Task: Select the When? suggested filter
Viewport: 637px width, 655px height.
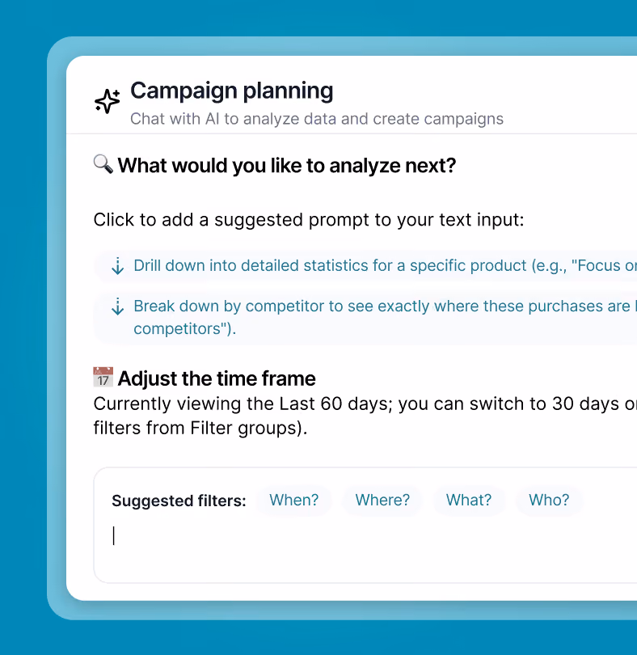Action: pos(294,500)
